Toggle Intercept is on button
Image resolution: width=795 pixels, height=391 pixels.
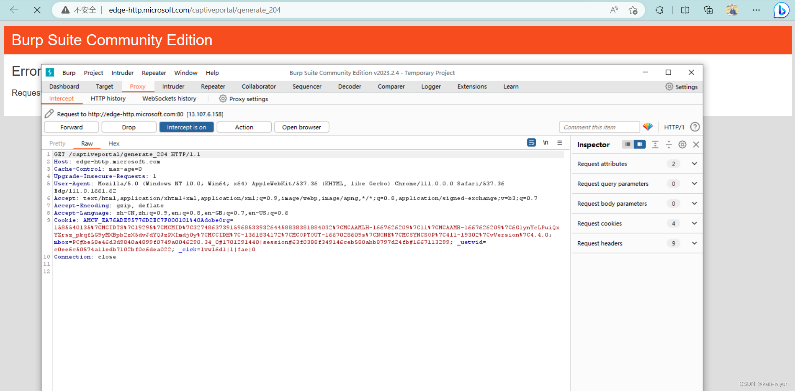coord(187,127)
